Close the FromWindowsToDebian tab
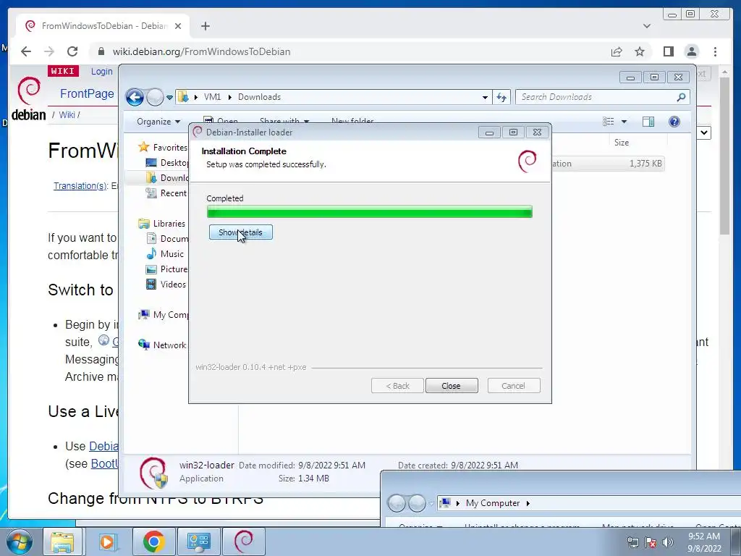This screenshot has width=741, height=556. point(178,26)
